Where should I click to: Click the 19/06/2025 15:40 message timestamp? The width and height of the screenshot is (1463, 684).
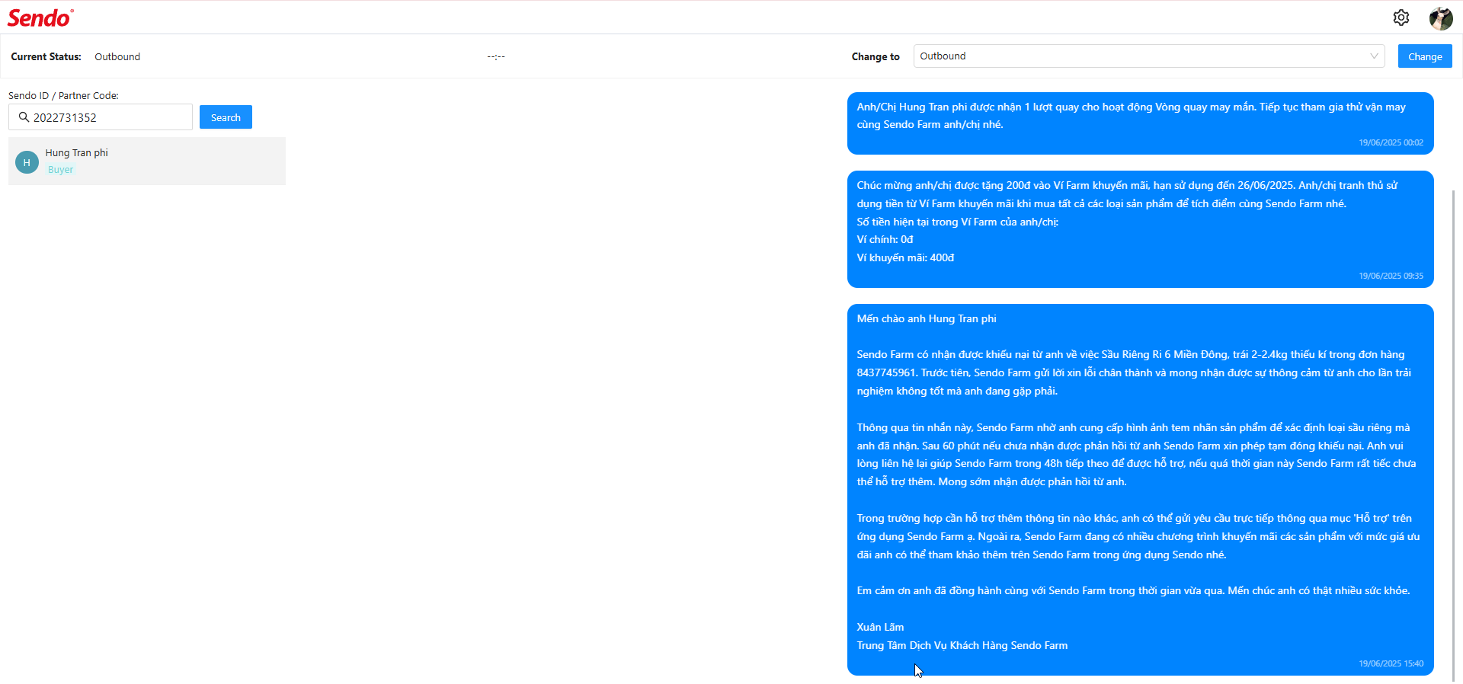coord(1391,663)
